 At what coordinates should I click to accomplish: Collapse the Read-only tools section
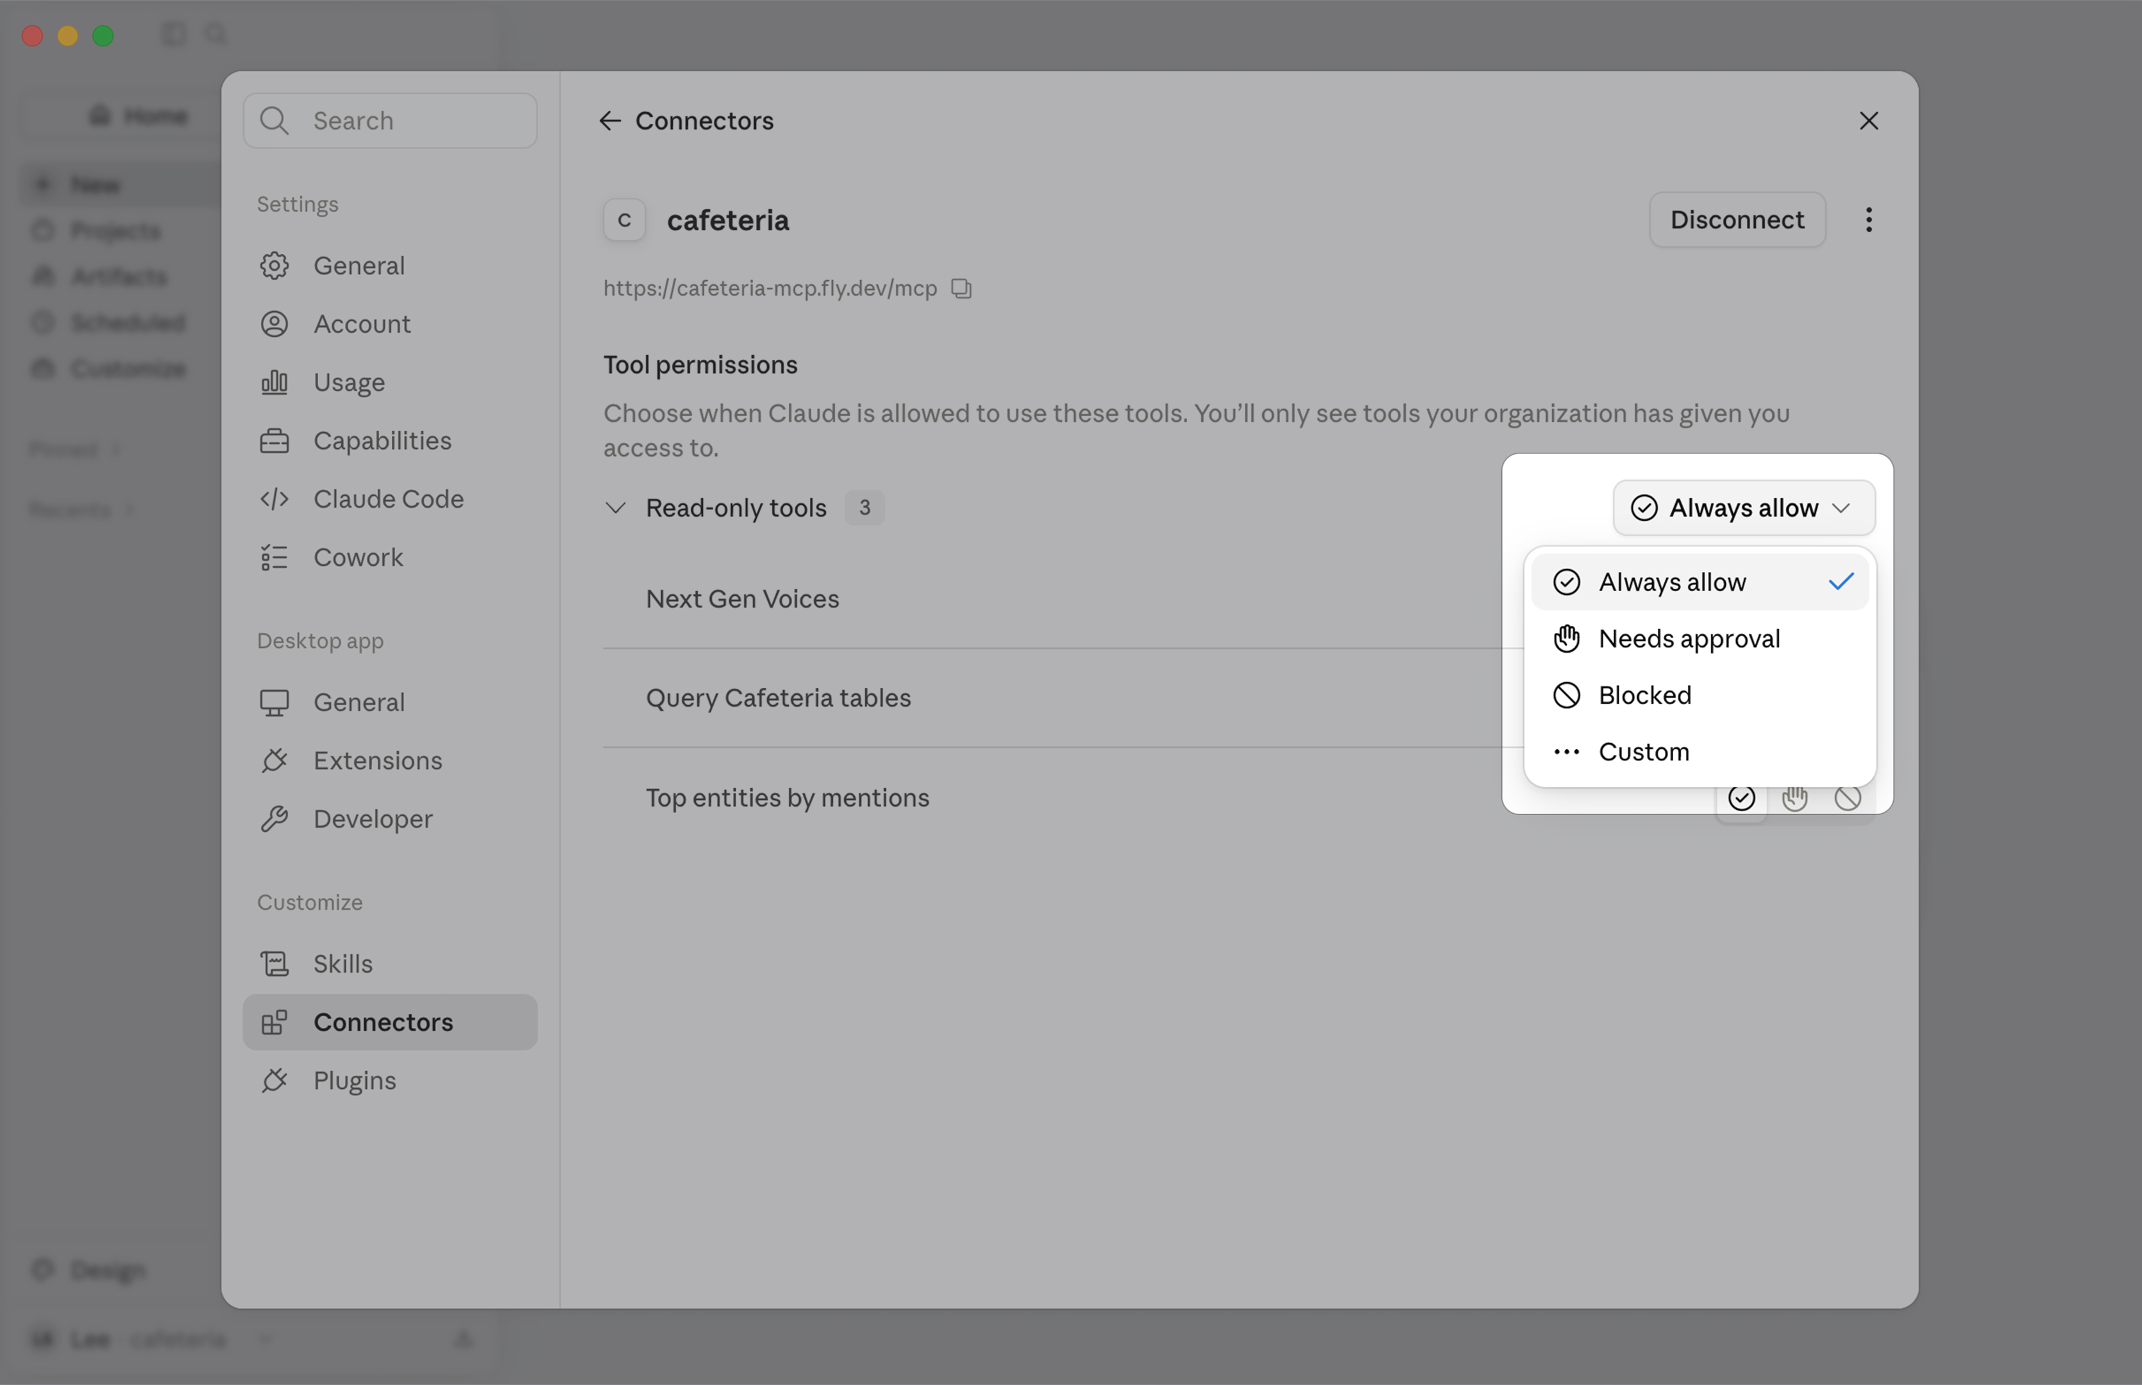[x=615, y=508]
